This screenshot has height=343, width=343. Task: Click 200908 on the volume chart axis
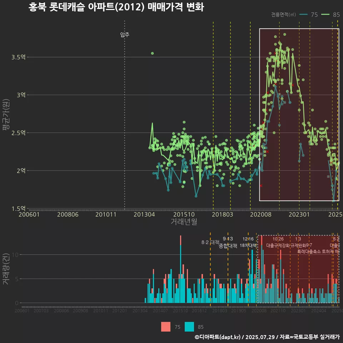(80, 310)
